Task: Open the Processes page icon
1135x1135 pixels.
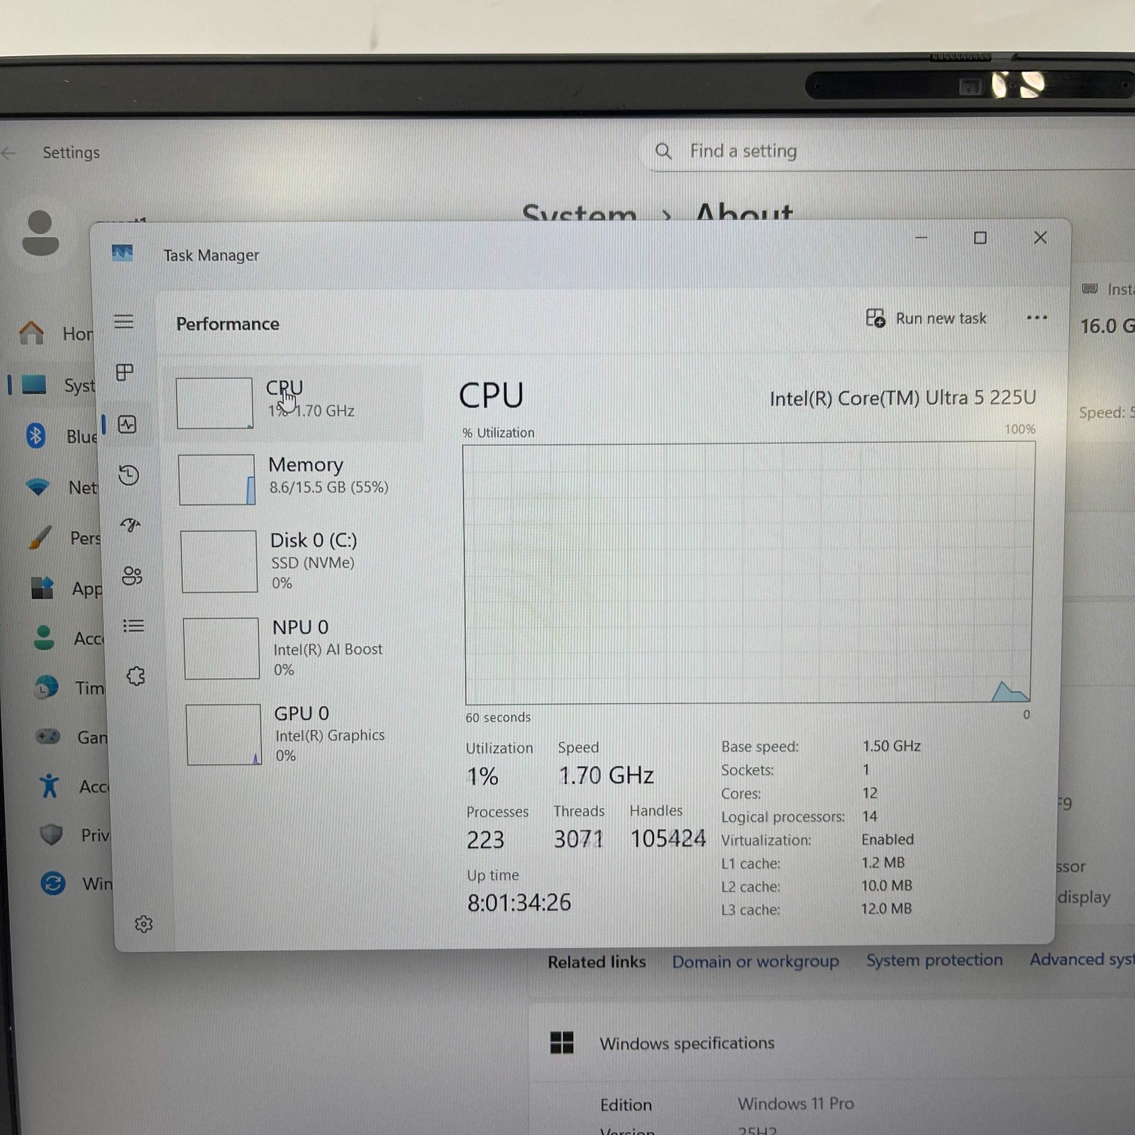Action: (x=125, y=372)
